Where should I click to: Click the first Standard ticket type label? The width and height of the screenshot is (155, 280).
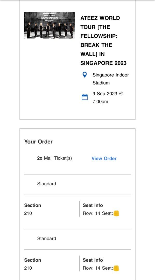pyautogui.click(x=46, y=184)
